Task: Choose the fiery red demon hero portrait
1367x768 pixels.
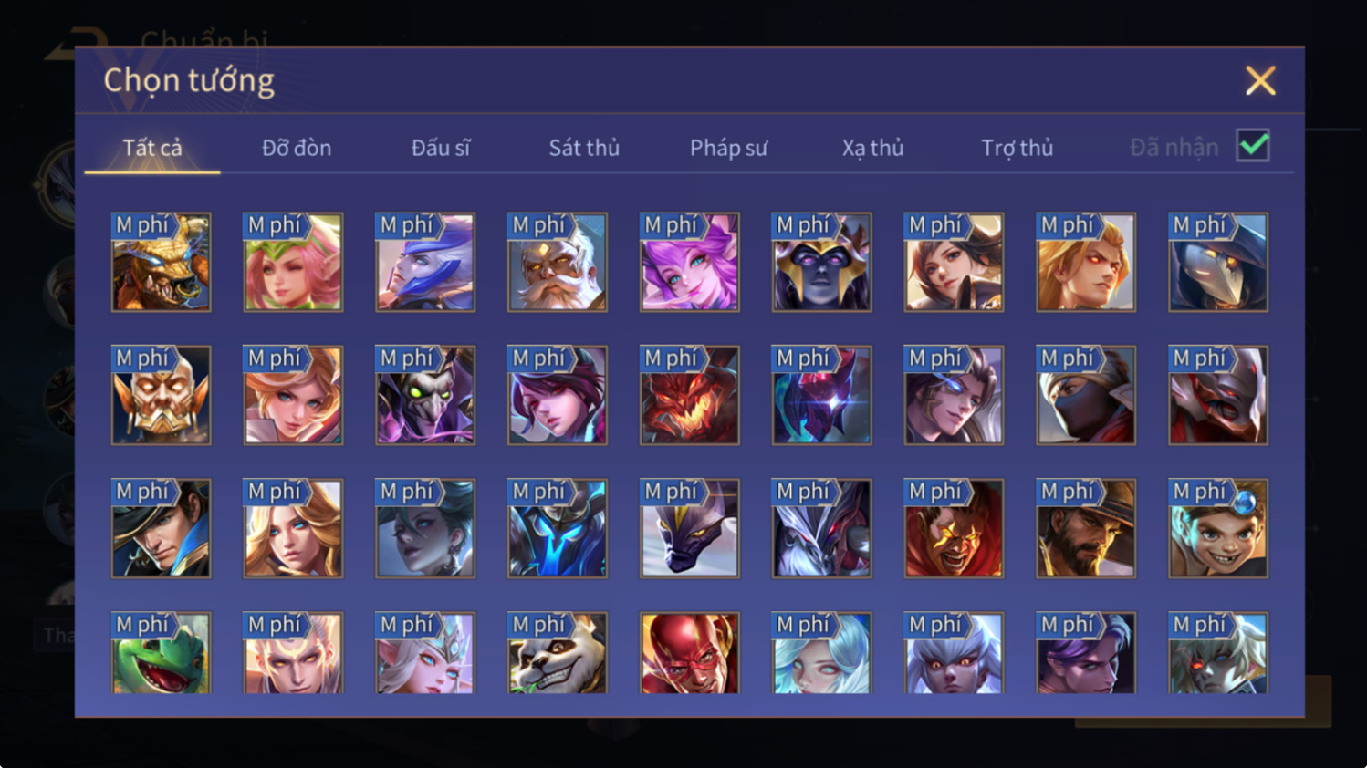Action: click(689, 396)
